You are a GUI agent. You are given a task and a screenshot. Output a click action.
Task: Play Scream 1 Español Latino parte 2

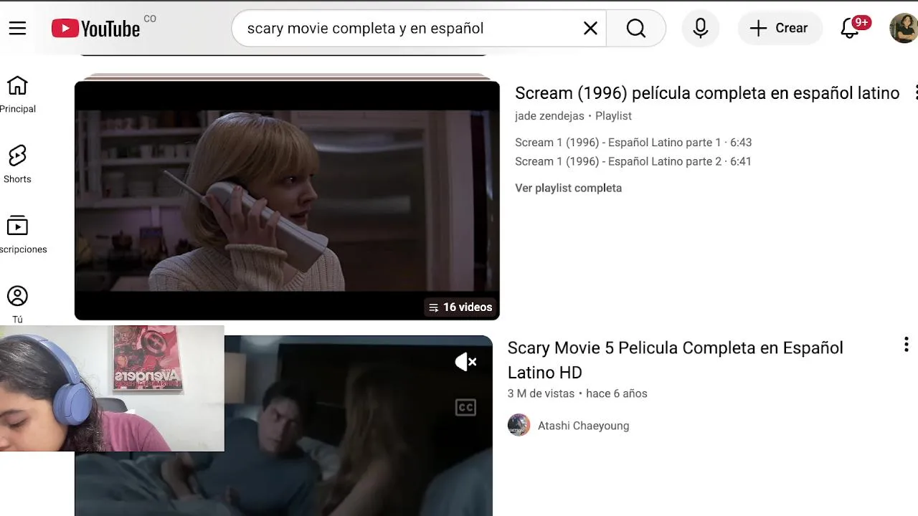click(633, 162)
